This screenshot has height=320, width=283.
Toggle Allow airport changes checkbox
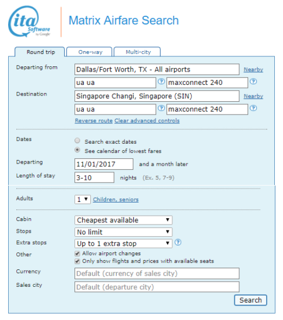click(x=77, y=254)
